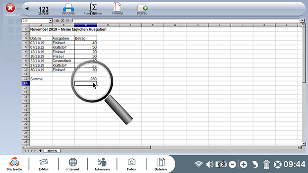Open the Format toolbar icon
Viewport: 308px width, 173px height.
117,9
